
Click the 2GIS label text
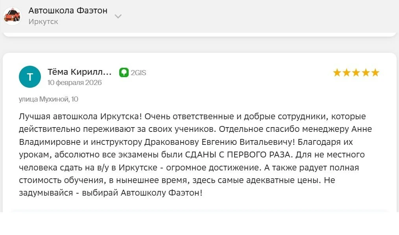pos(139,73)
